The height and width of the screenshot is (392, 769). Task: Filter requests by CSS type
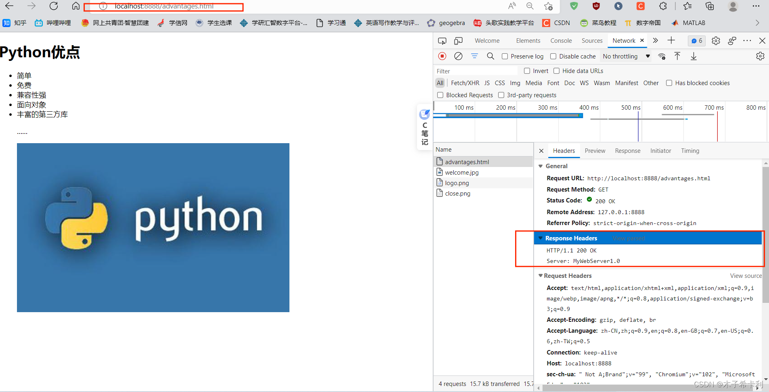500,83
